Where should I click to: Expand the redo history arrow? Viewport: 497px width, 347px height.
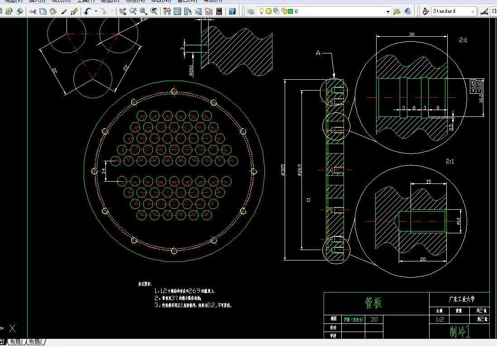pos(112,11)
